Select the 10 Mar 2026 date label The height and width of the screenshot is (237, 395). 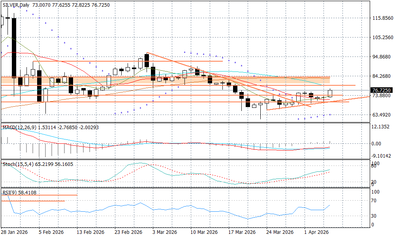pos(204,232)
